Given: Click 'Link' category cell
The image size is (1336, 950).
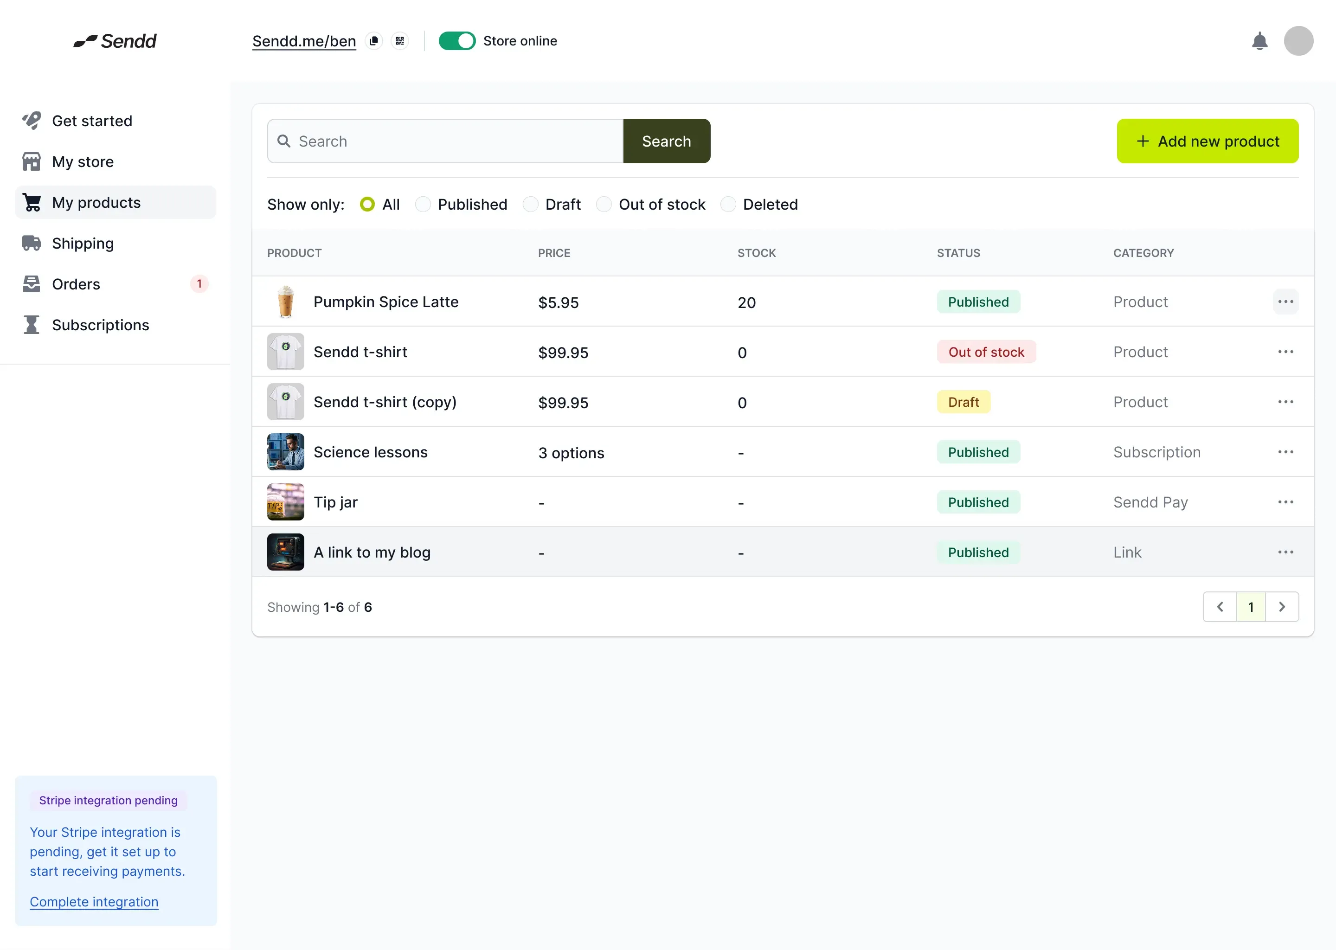Looking at the screenshot, I should coord(1127,552).
